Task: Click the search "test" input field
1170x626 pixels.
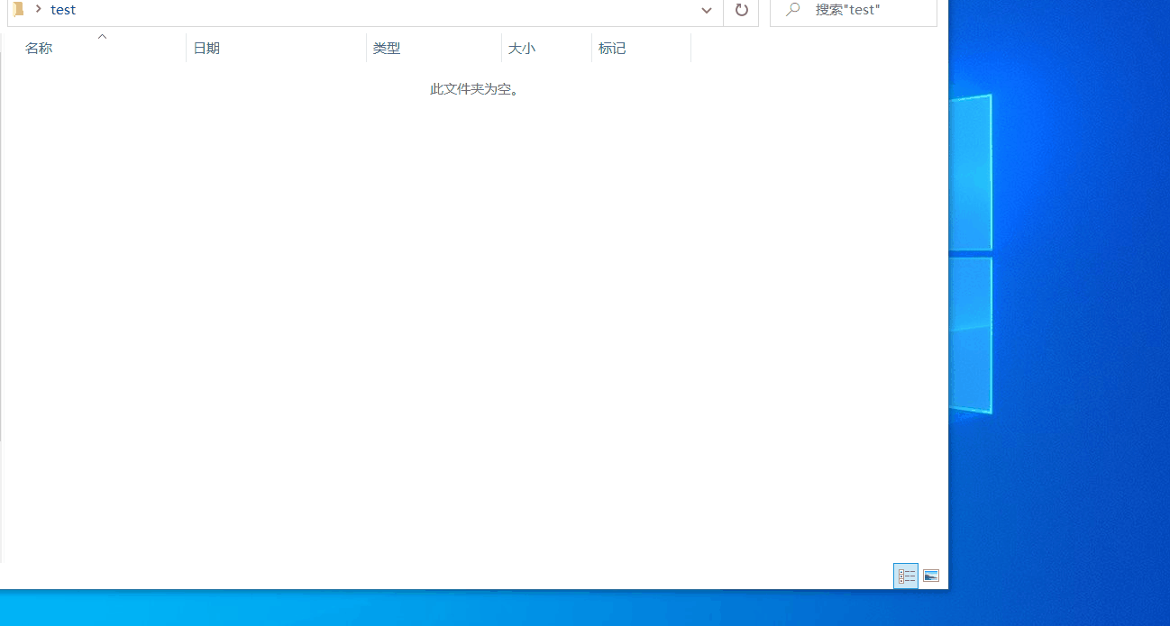Action: 854,11
